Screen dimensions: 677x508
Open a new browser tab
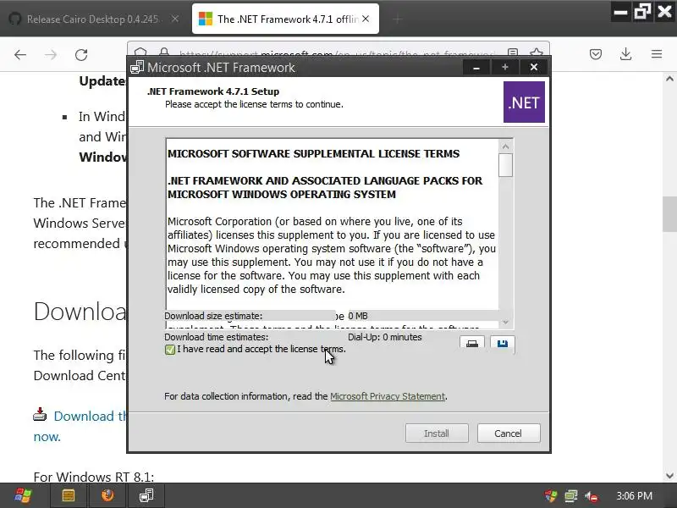click(398, 19)
